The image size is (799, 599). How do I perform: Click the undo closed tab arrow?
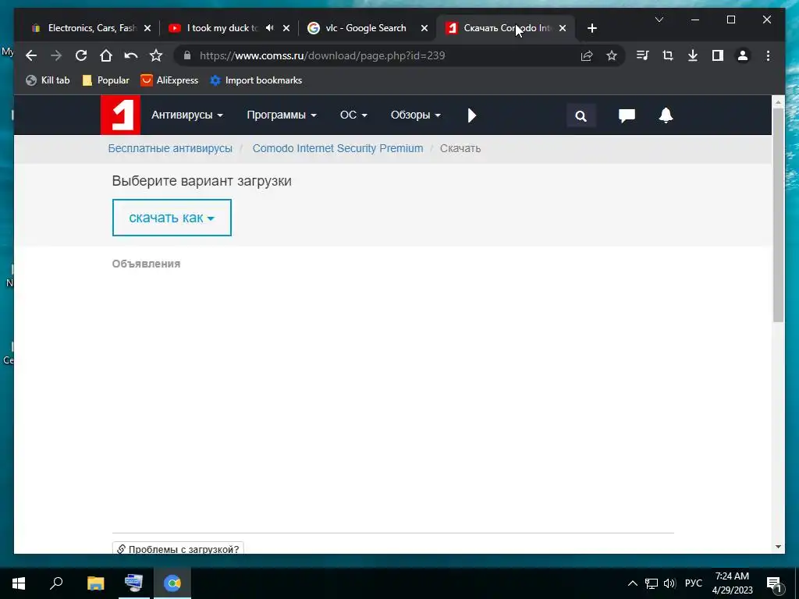click(x=131, y=55)
